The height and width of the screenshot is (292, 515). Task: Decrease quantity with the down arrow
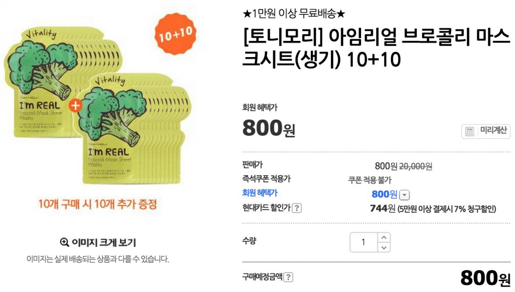(x=384, y=247)
